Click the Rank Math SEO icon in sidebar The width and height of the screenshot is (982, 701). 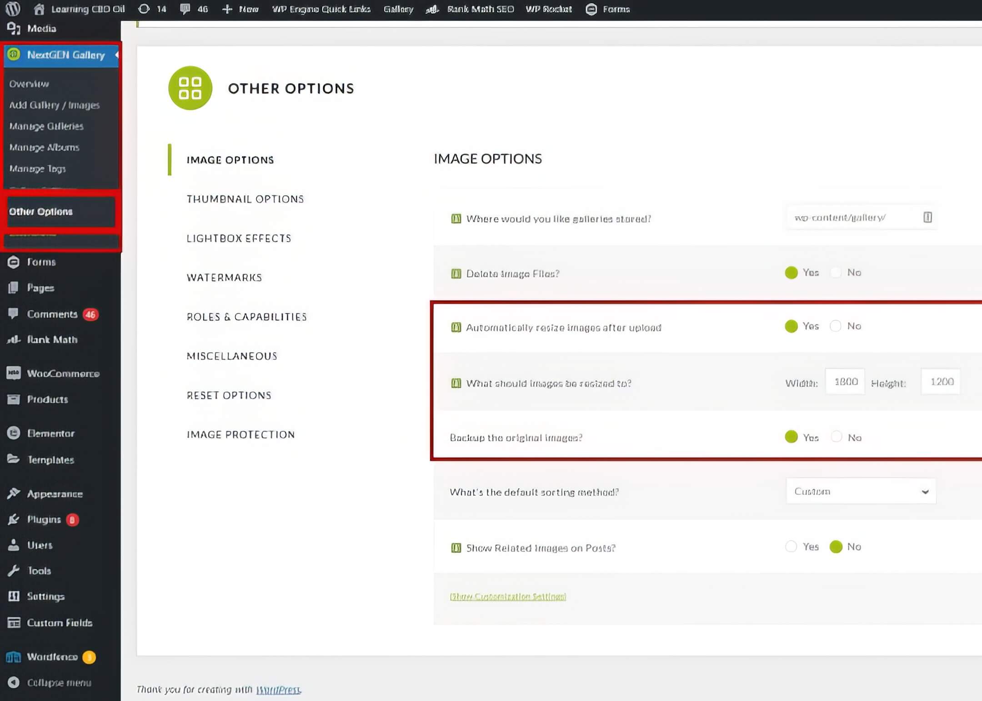[x=13, y=339]
